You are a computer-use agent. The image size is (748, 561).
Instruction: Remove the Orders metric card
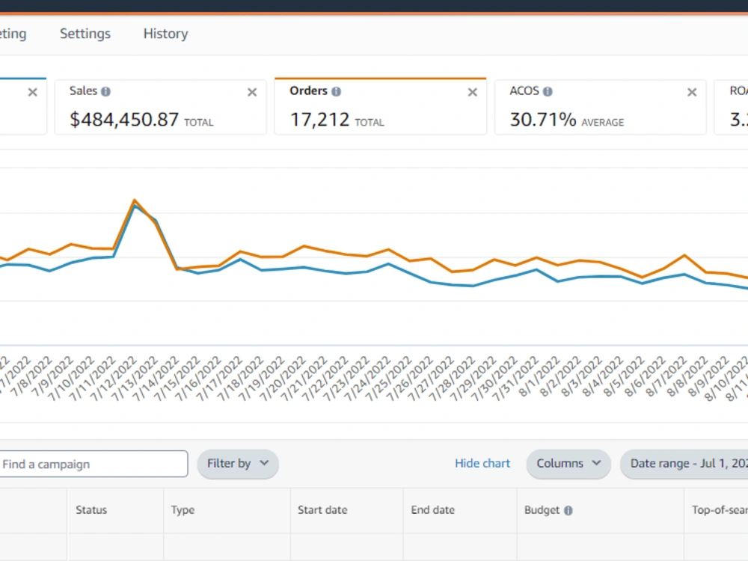(472, 92)
